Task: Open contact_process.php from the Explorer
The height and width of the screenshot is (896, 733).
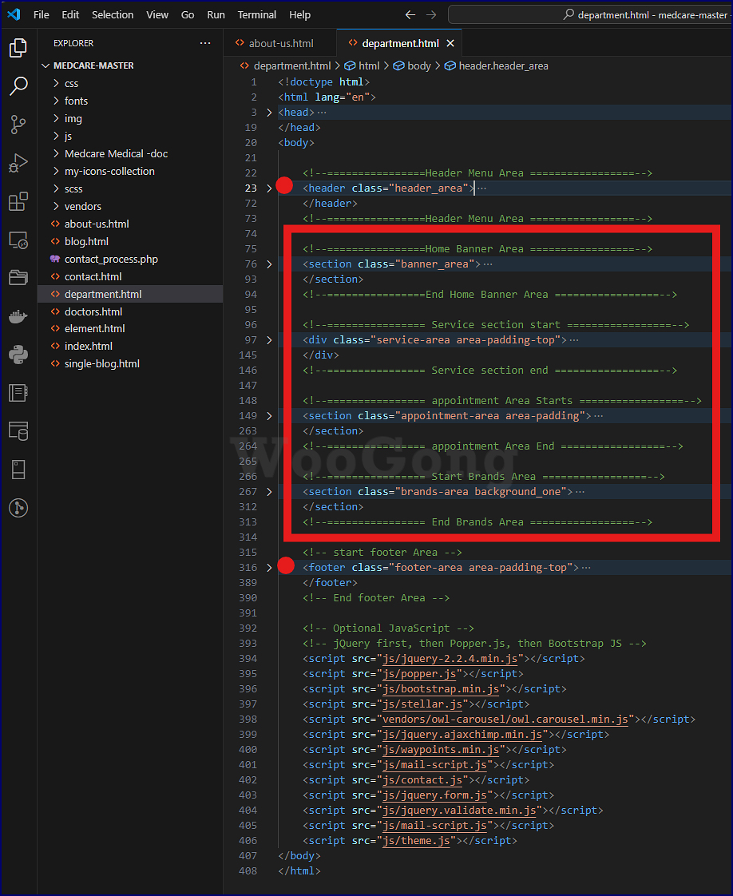Action: click(130, 260)
